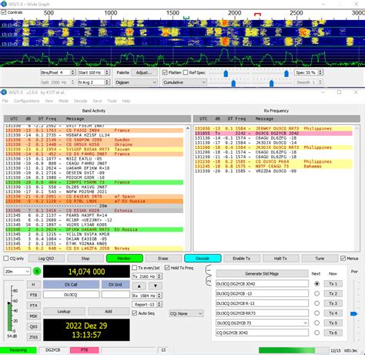Click the H hound mode button
Screen dimensions: 365x355
pyautogui.click(x=33, y=285)
